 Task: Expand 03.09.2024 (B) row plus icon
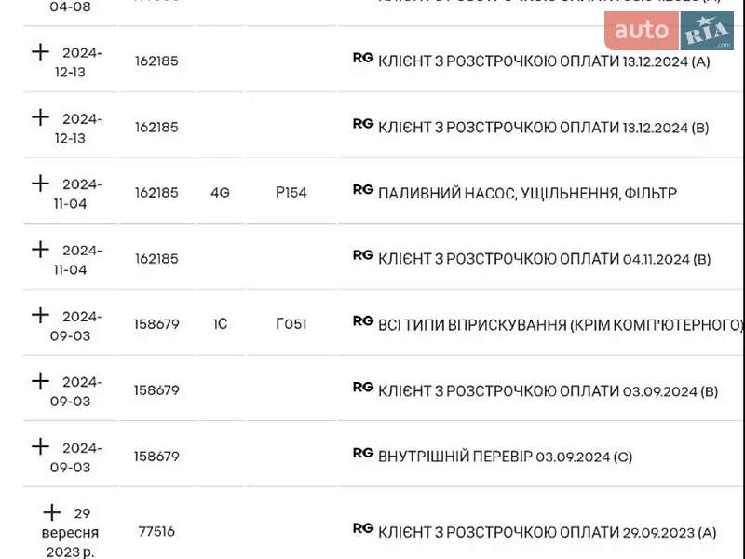pyautogui.click(x=40, y=381)
